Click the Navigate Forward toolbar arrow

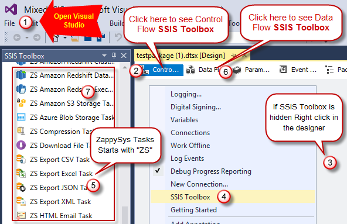pyautogui.click(x=37, y=37)
